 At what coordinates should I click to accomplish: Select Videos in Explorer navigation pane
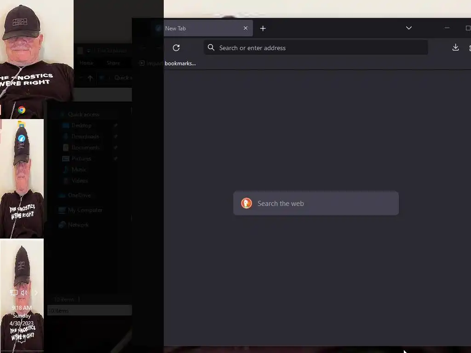[80, 181]
